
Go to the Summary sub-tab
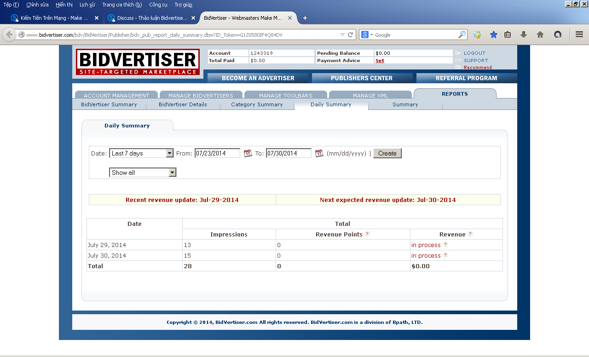(x=405, y=104)
